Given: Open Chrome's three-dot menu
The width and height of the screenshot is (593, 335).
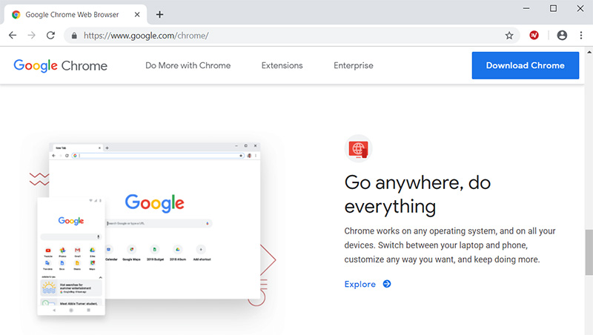Looking at the screenshot, I should tap(581, 35).
